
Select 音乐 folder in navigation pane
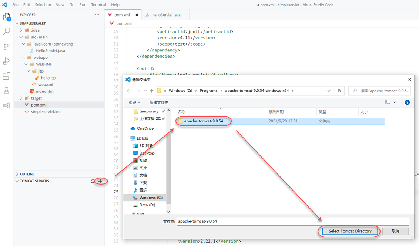coord(140,190)
